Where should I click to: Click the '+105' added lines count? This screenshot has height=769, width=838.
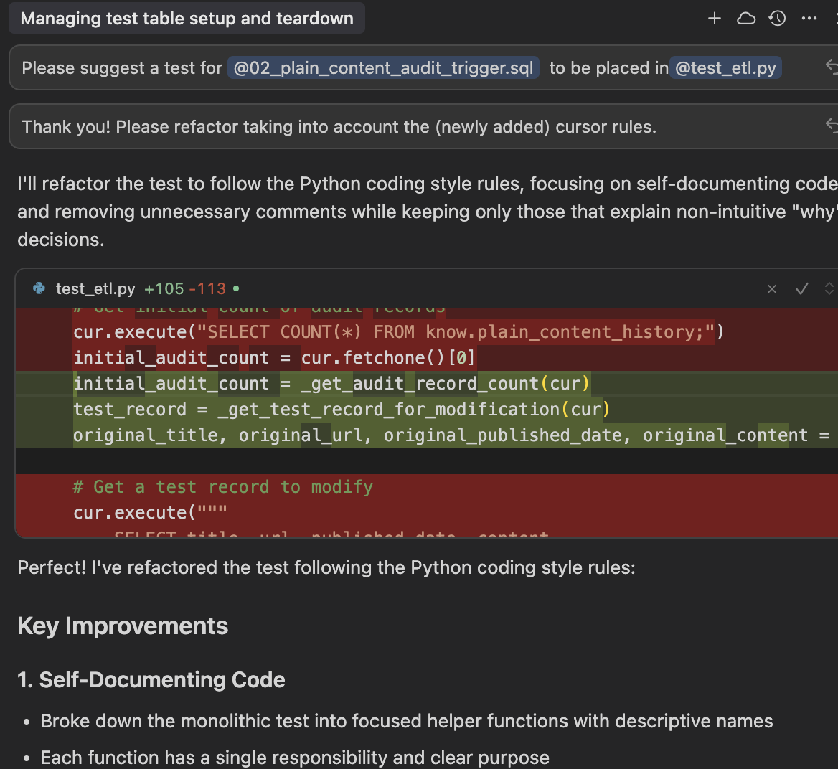164,289
